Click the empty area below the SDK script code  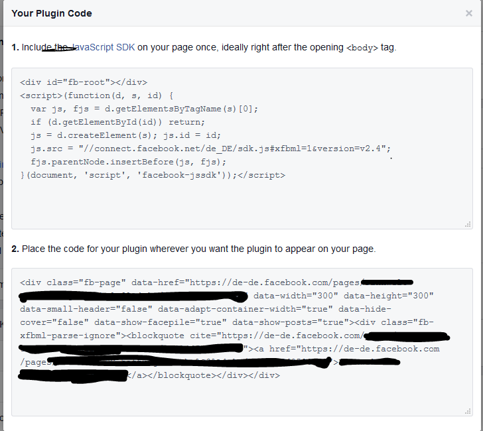[241, 203]
